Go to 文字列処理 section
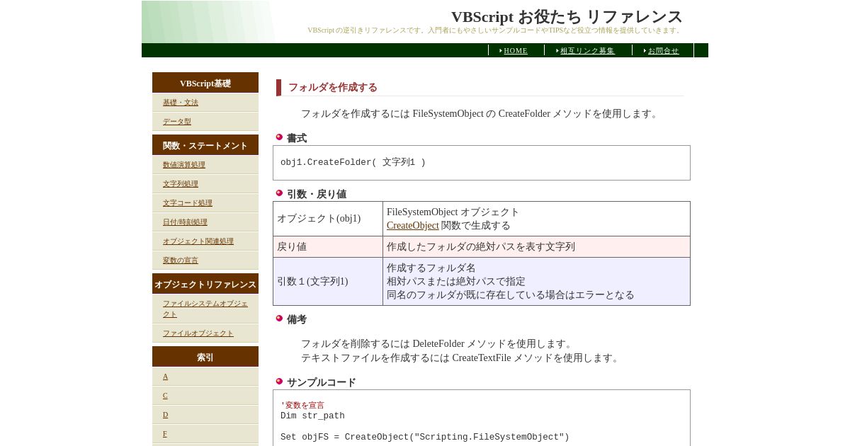Viewport: 850px width, 446px height. pyautogui.click(x=181, y=184)
